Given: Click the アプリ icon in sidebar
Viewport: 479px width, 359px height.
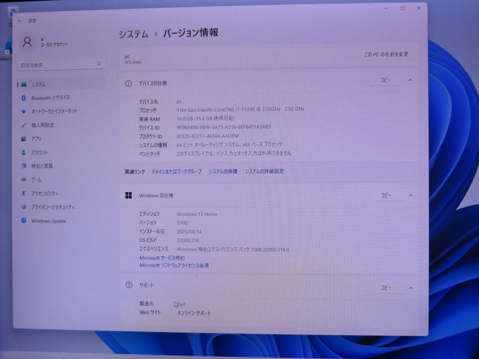Looking at the screenshot, I should tap(24, 139).
